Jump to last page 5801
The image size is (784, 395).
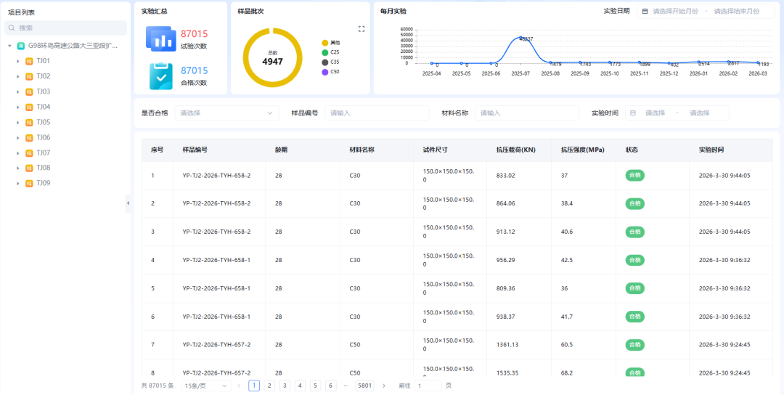pos(364,386)
